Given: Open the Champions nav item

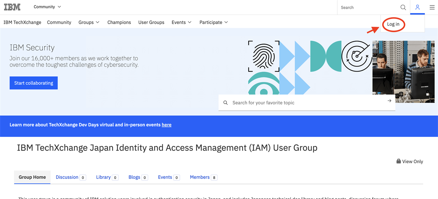Looking at the screenshot, I should coord(119,22).
